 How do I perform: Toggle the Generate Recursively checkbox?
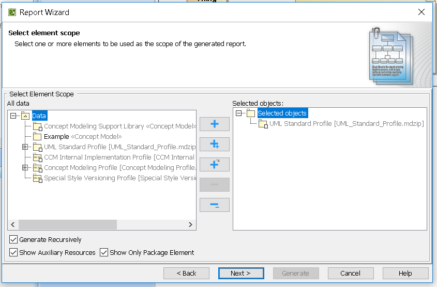[13, 240]
